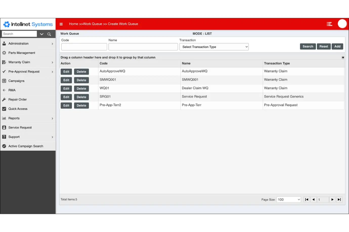Click the Add button

337,46
